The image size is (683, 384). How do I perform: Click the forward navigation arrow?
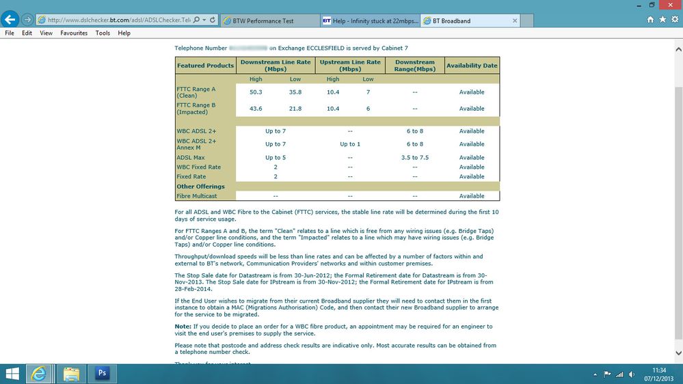point(27,20)
